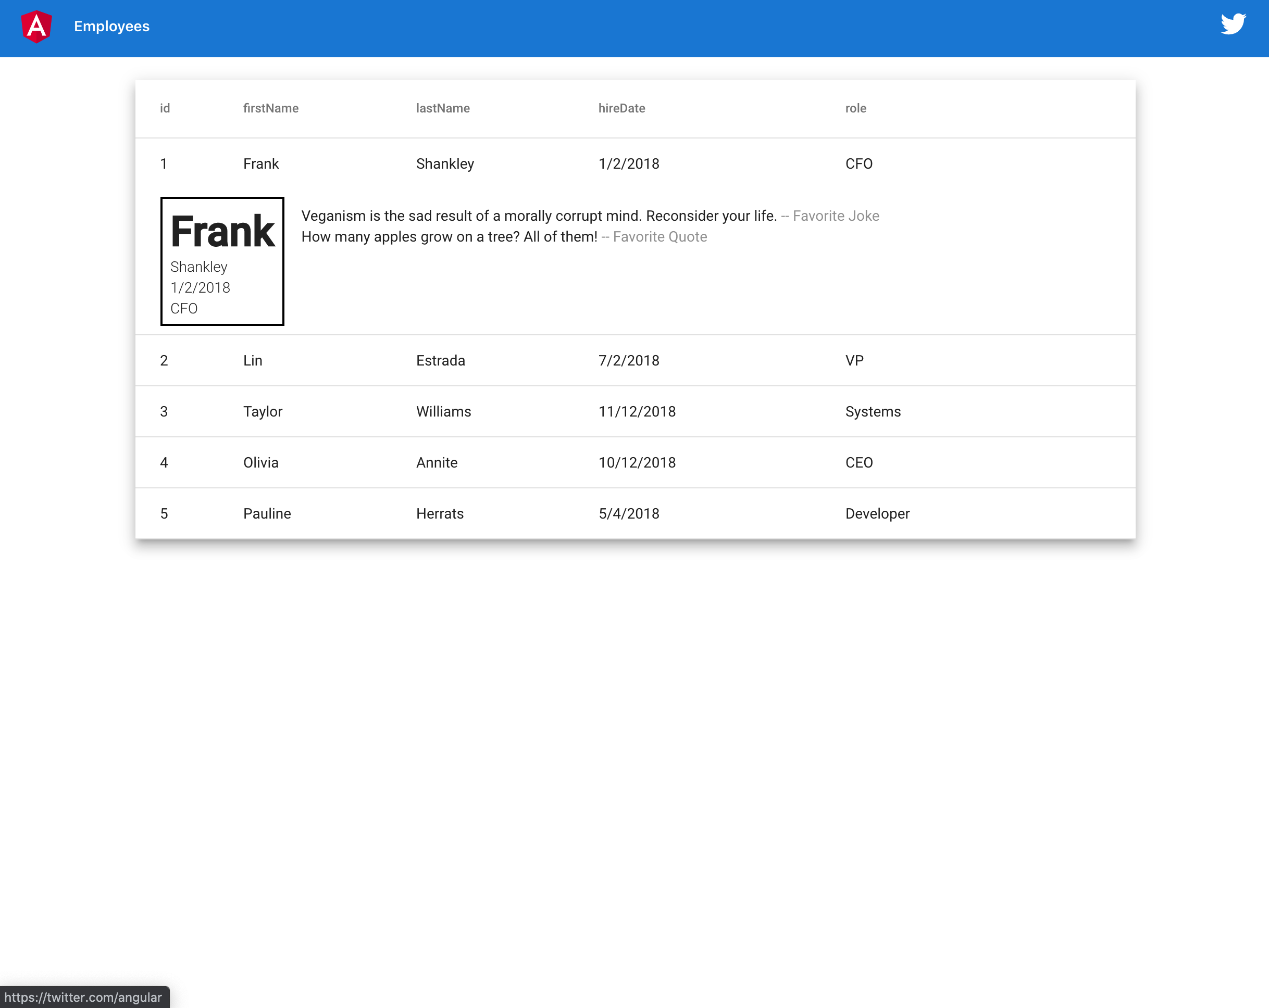Viewport: 1269px width, 1008px height.
Task: Click the 11/12/2018 hire date cell
Action: [637, 412]
